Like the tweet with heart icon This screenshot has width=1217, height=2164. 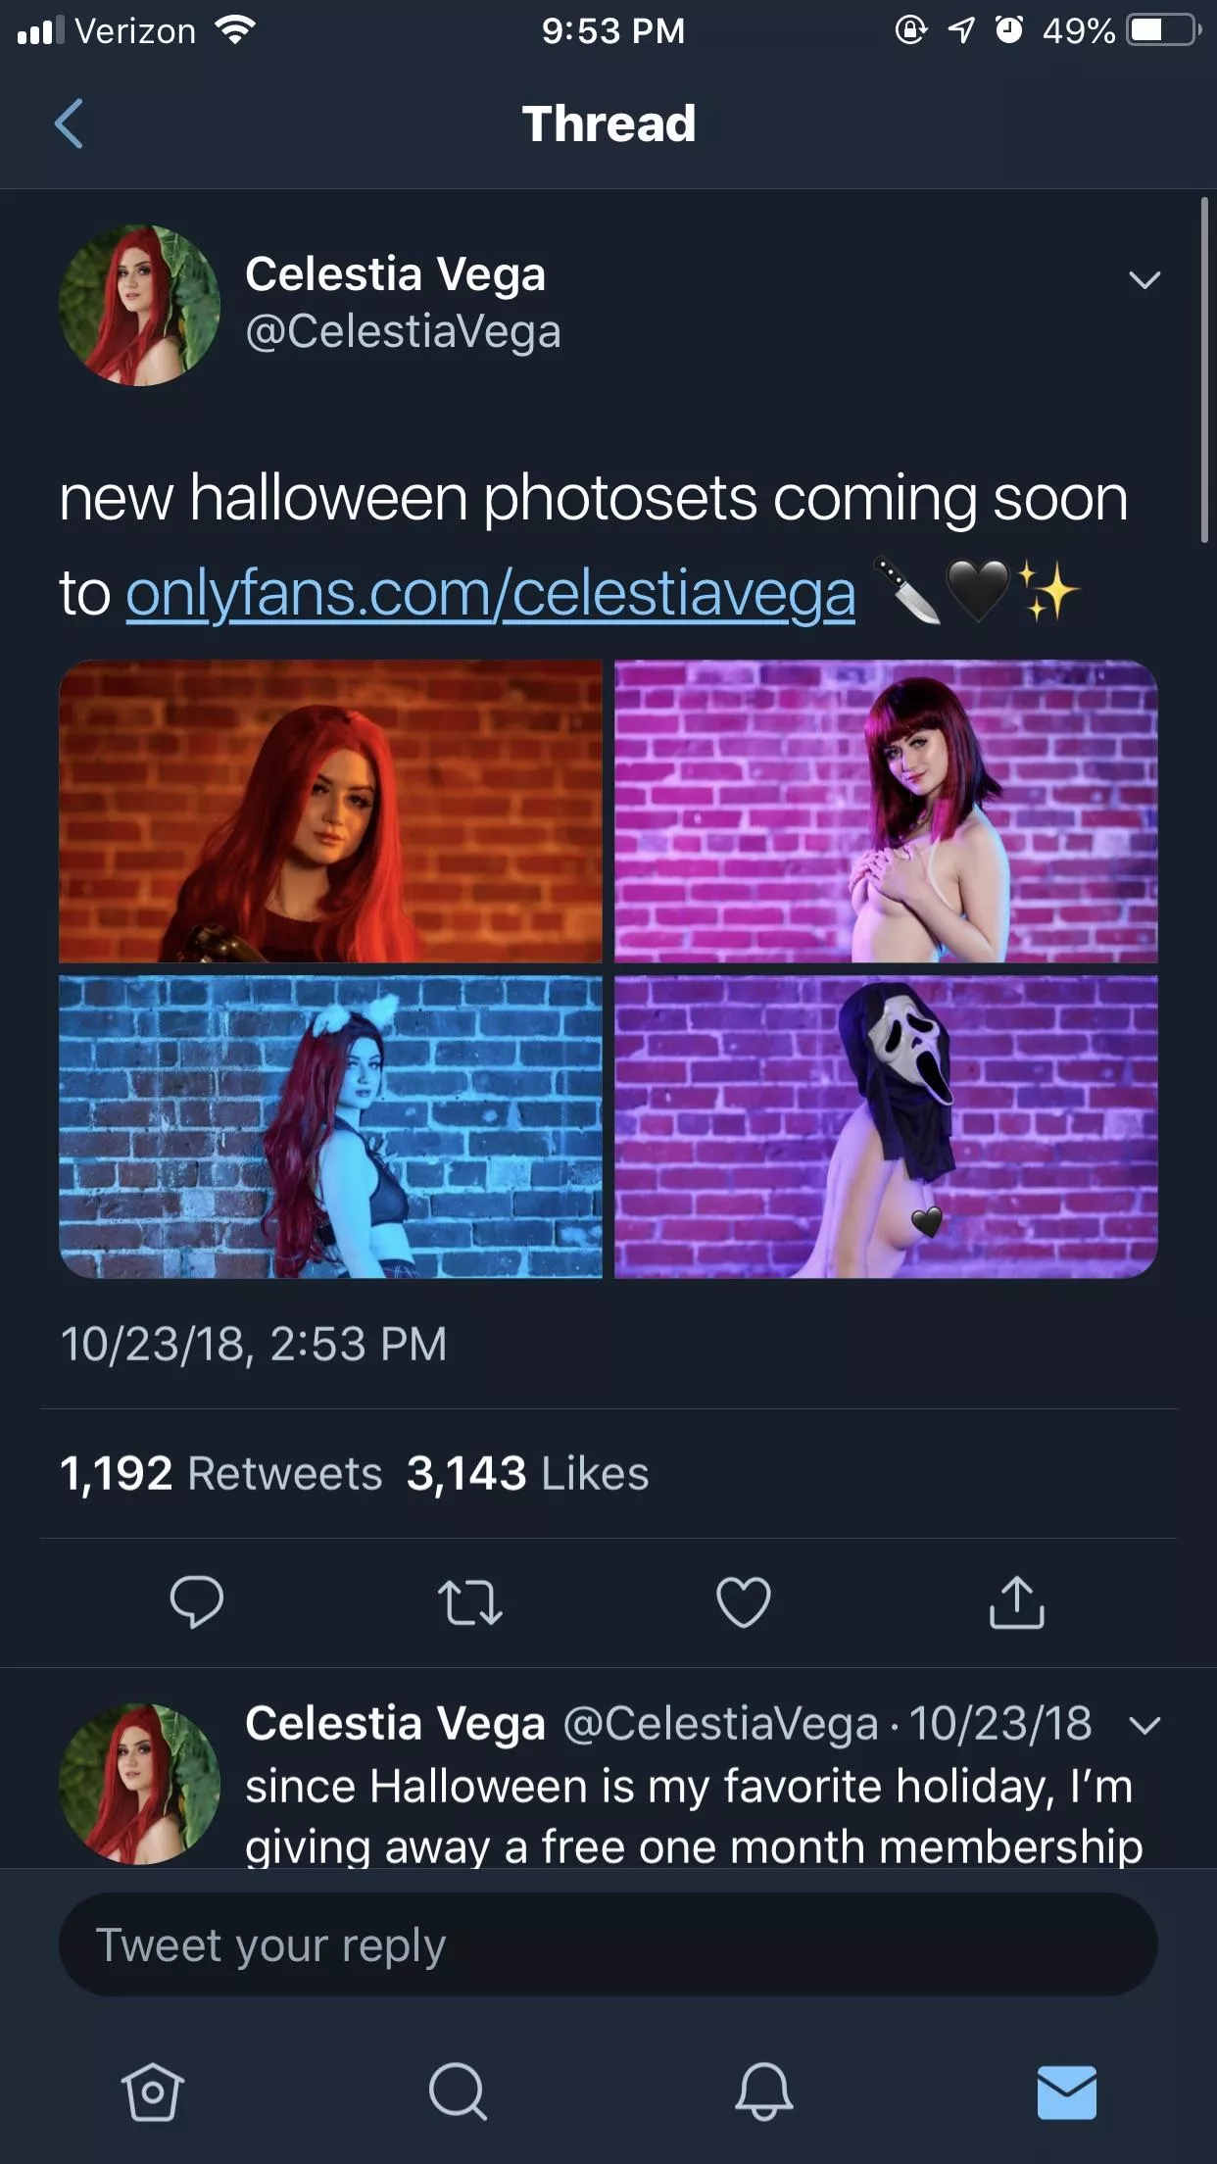744,1601
